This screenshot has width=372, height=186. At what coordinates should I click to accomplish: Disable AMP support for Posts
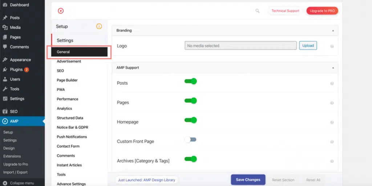pos(191,81)
